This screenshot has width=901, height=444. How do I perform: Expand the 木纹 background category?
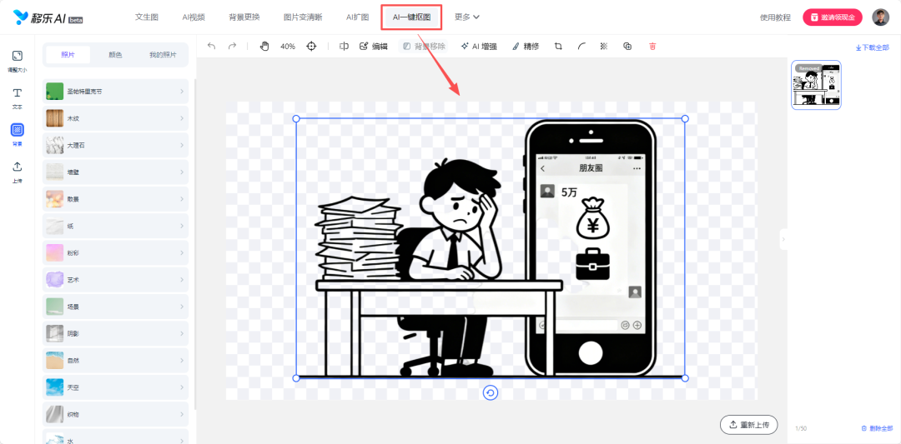(x=116, y=118)
